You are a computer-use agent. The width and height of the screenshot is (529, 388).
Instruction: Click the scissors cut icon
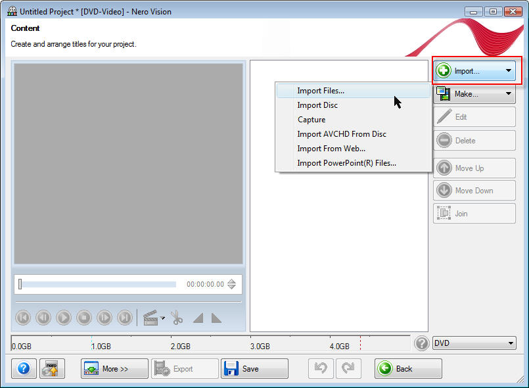(x=177, y=318)
